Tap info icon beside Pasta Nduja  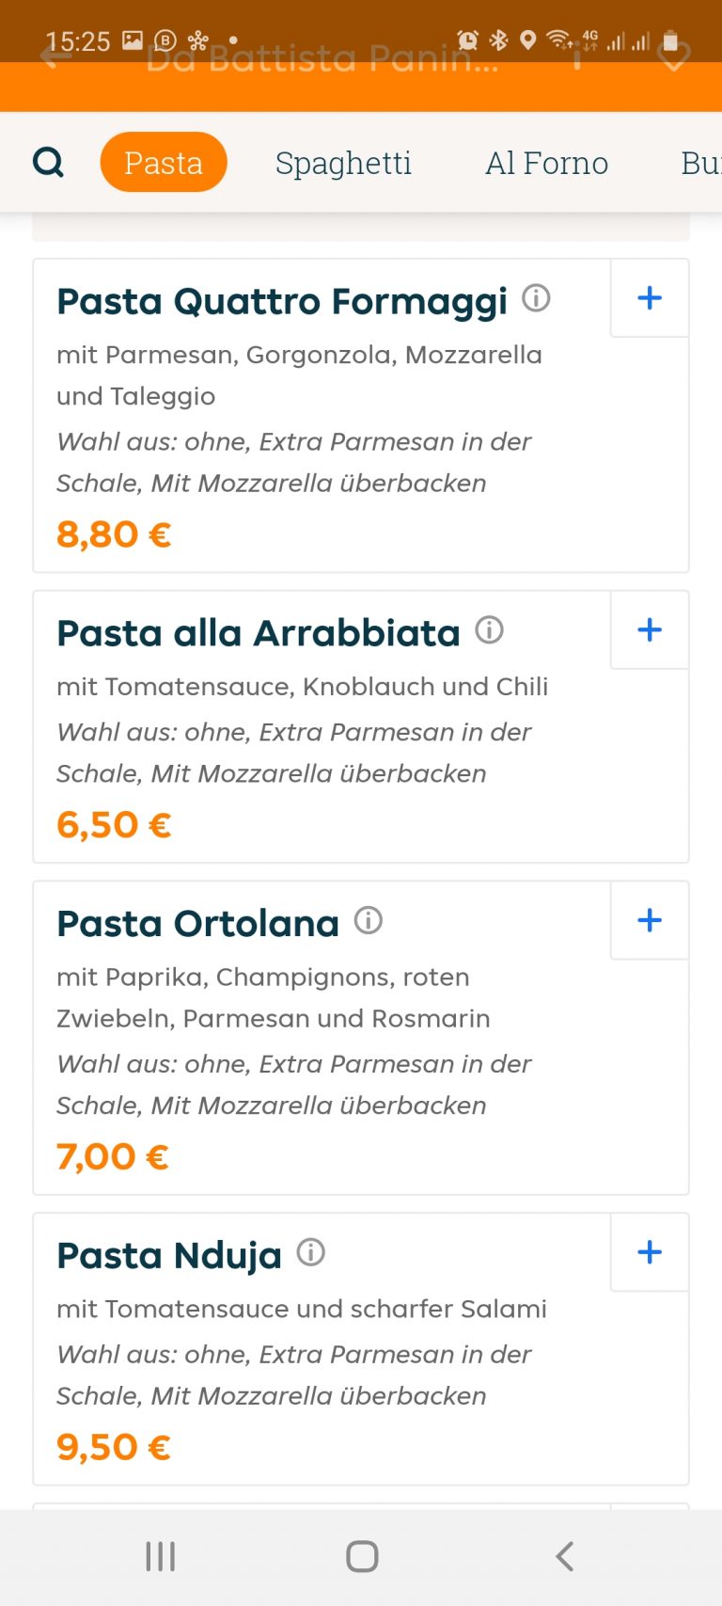pyautogui.click(x=311, y=1252)
